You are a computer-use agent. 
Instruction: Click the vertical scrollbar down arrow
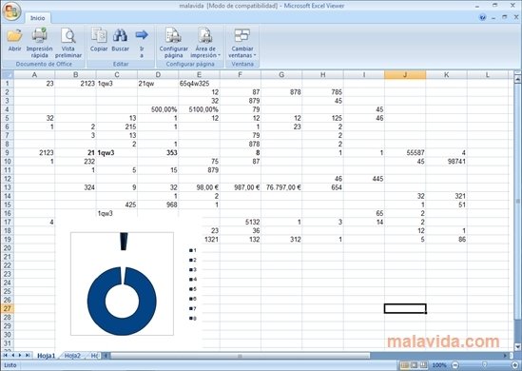(517, 346)
